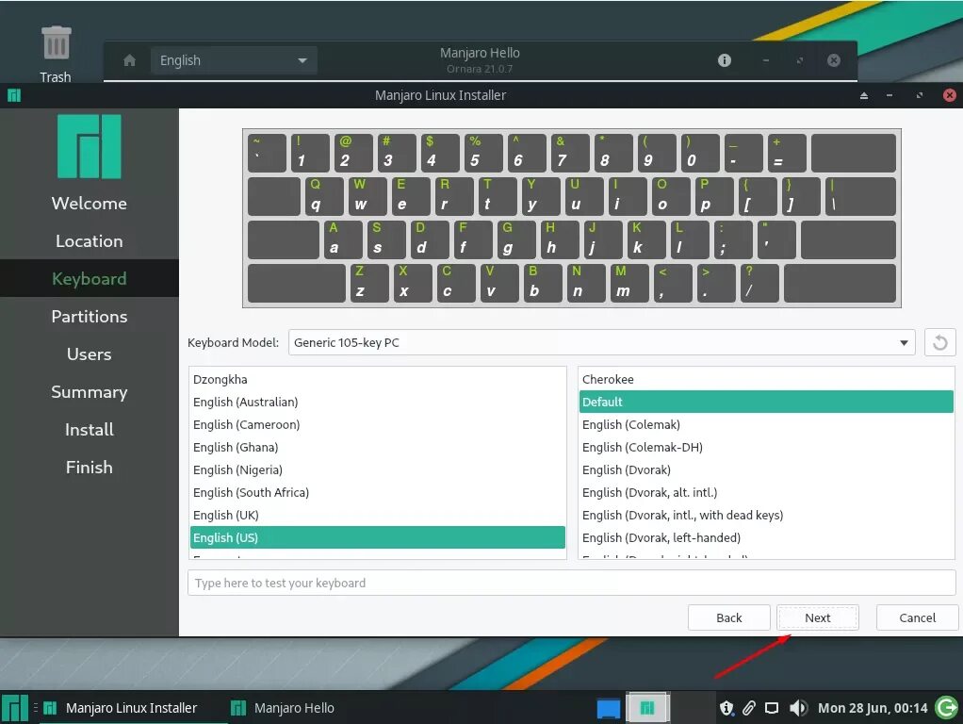This screenshot has height=724, width=963.
Task: Select the Install step in sidebar
Action: coord(90,430)
